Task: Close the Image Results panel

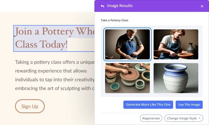Action: click(x=202, y=6)
